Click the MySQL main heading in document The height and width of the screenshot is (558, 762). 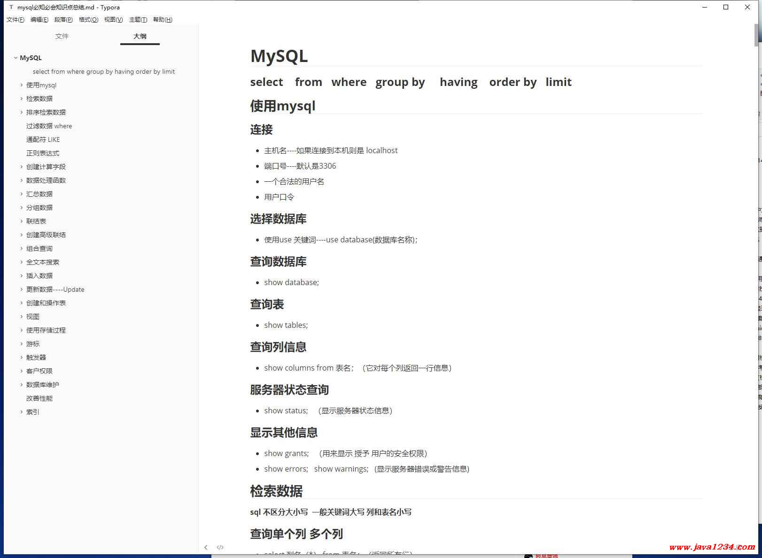click(279, 56)
